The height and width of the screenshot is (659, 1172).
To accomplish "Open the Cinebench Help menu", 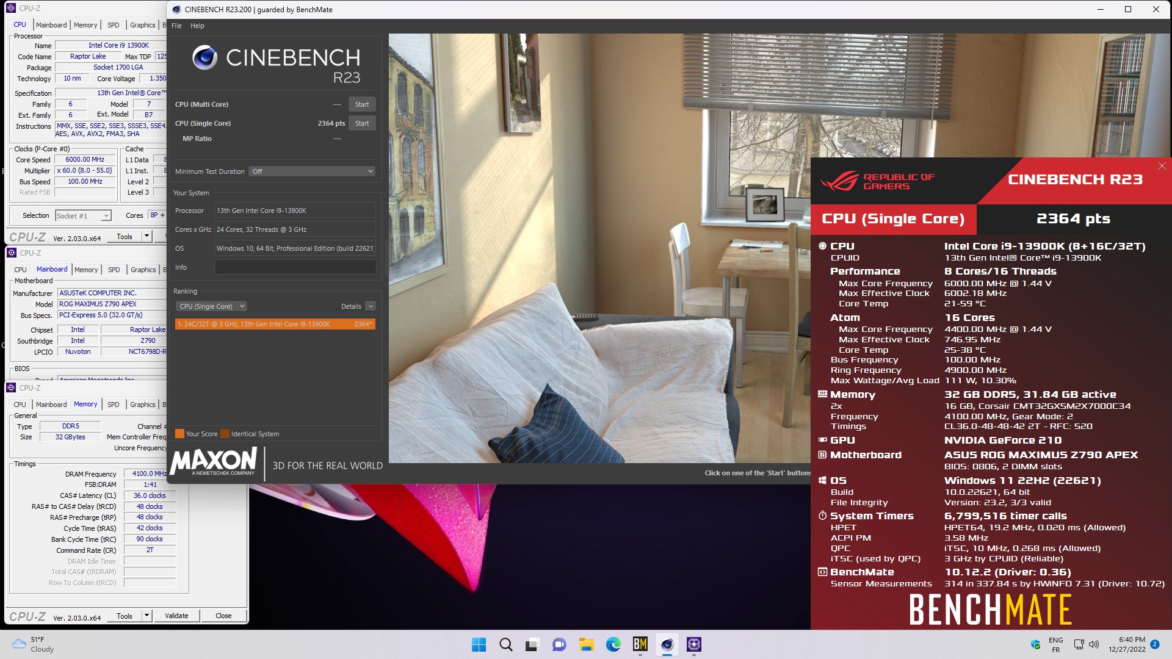I will click(197, 26).
